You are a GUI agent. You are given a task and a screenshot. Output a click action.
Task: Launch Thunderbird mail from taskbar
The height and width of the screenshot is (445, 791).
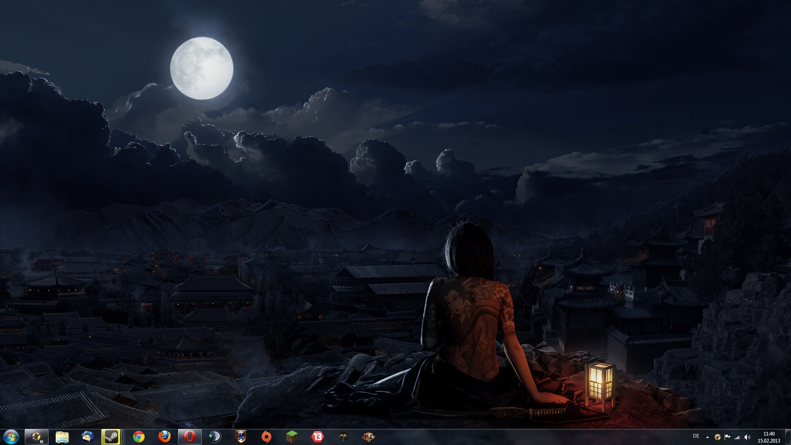click(x=87, y=437)
